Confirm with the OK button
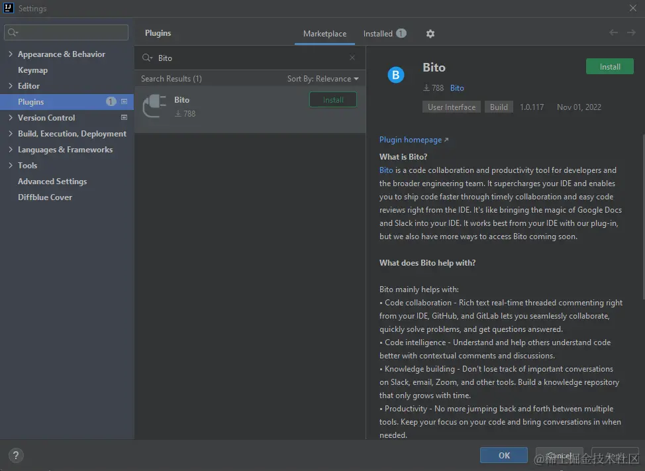645x471 pixels. pos(503,455)
